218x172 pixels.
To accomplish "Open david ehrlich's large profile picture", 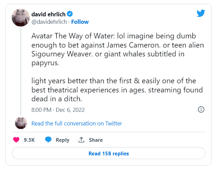I will tap(21, 17).
